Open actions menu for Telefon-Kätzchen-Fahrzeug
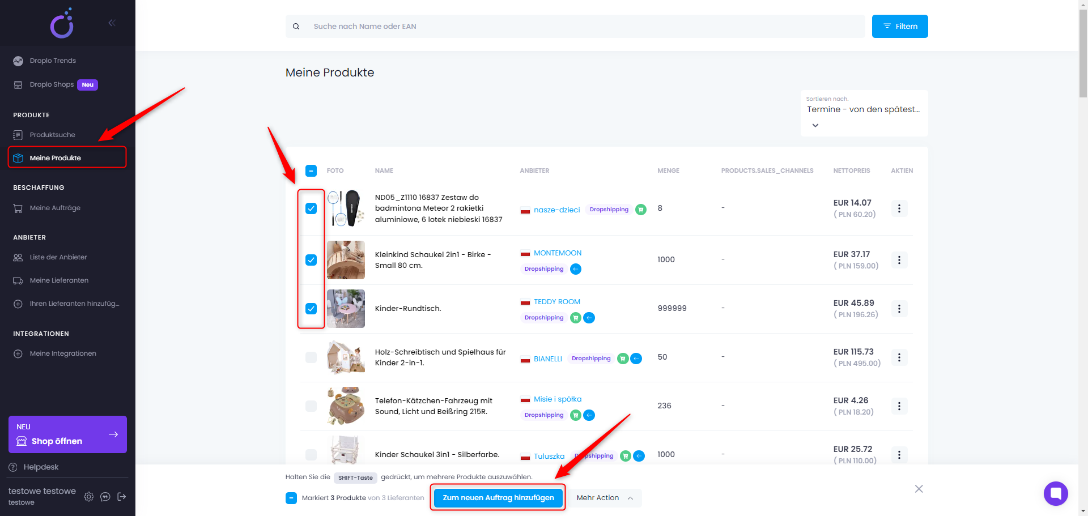The height and width of the screenshot is (516, 1088). click(899, 406)
